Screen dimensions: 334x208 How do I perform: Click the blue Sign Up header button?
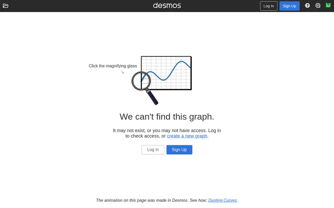click(x=289, y=6)
